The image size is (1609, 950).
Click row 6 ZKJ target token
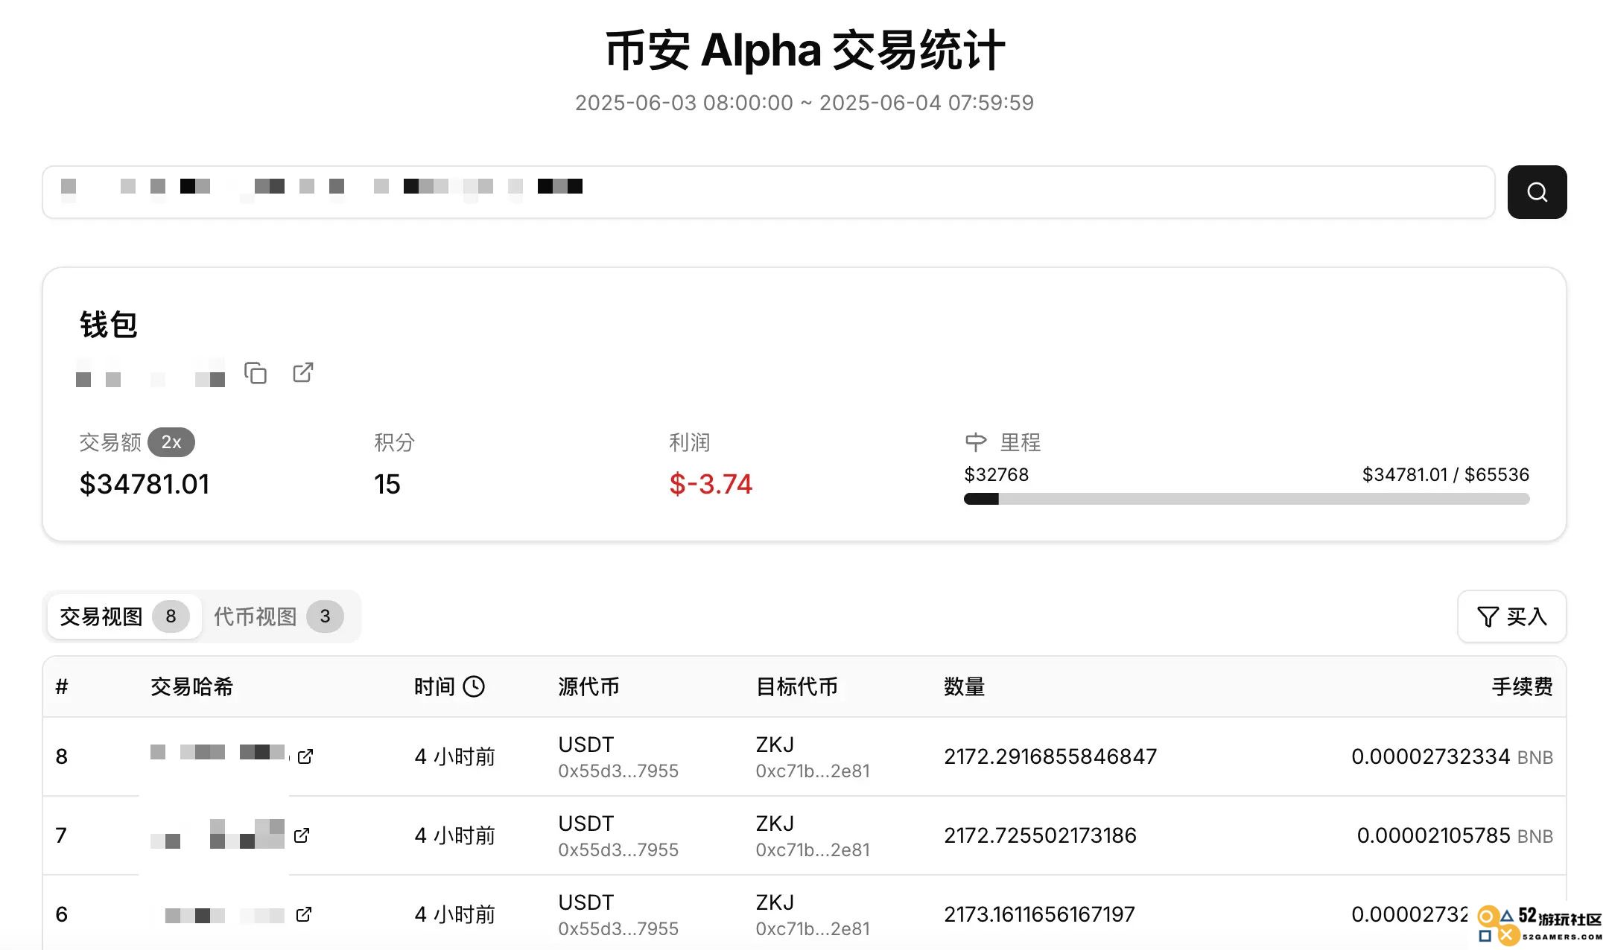tap(775, 902)
